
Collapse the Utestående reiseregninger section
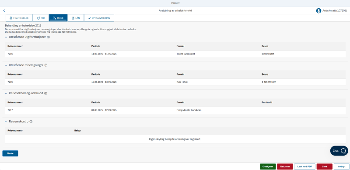6,65
